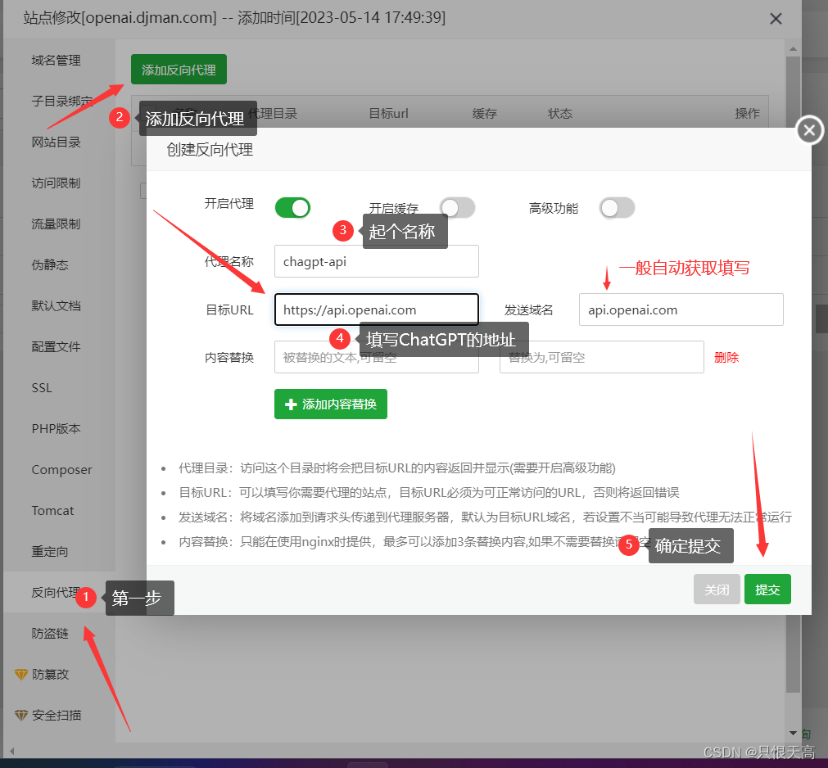Select 伪静态 from the sidebar
This screenshot has width=828, height=768.
tap(51, 264)
